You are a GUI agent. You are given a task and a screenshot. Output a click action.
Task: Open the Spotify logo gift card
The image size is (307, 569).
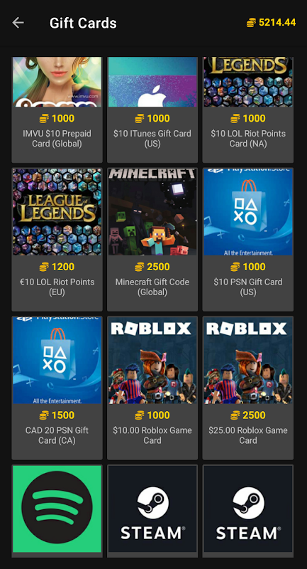click(x=57, y=509)
